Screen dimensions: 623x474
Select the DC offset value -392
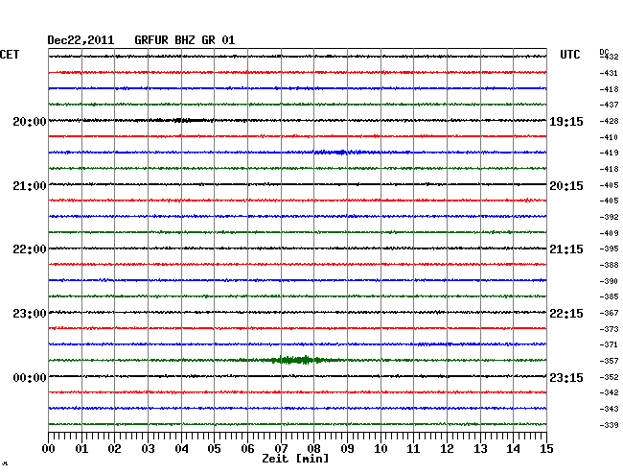(x=609, y=217)
